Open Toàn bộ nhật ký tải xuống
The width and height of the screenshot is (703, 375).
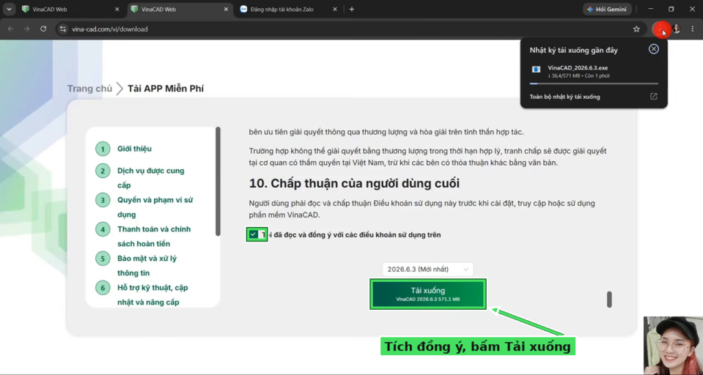564,97
